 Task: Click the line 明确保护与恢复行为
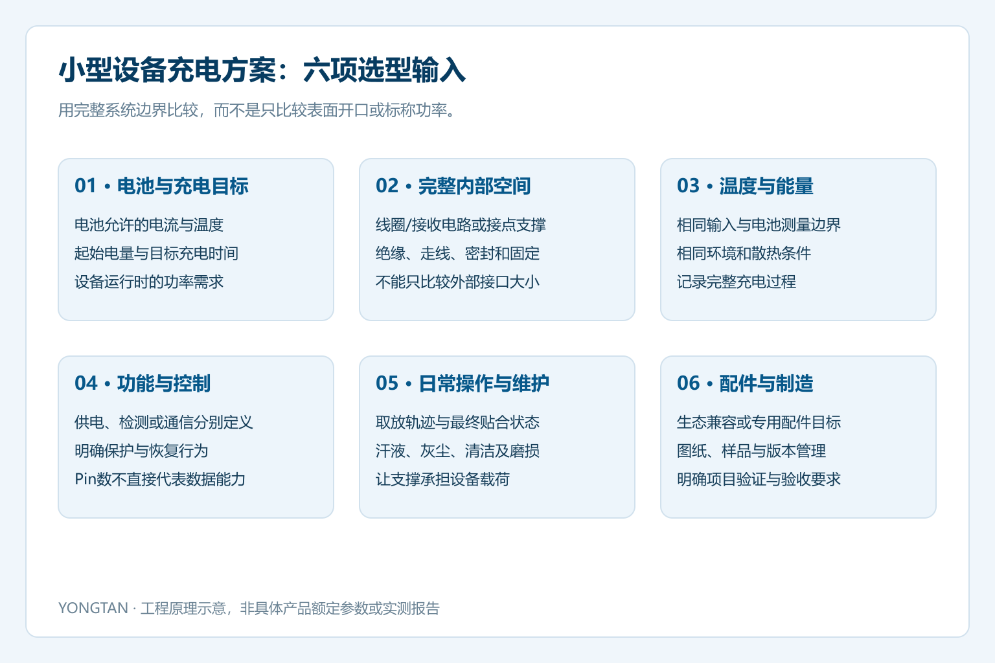[x=141, y=451]
